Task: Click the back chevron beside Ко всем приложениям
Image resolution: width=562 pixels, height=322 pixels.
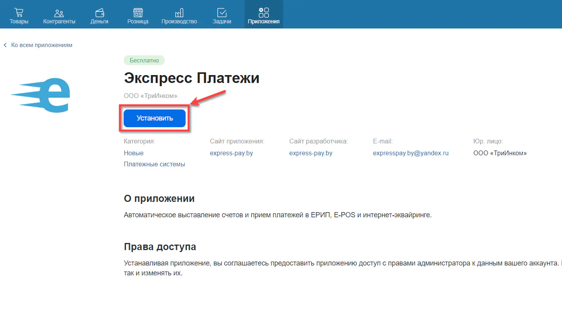Action: click(x=5, y=45)
